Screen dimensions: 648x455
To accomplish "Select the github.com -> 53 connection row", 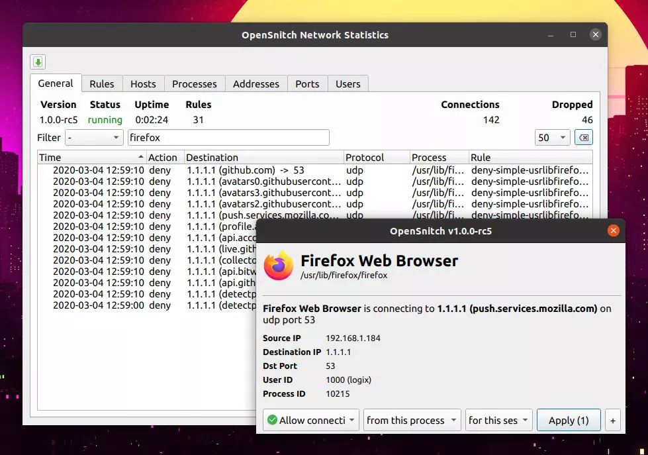I will coord(315,170).
